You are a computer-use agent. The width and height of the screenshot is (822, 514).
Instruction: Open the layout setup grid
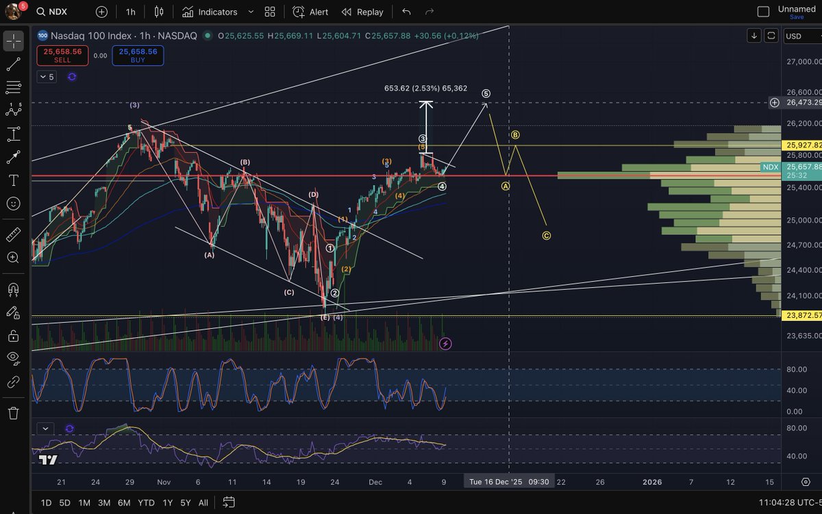pyautogui.click(x=270, y=12)
